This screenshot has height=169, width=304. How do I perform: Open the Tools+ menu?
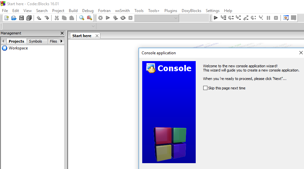coord(154,11)
